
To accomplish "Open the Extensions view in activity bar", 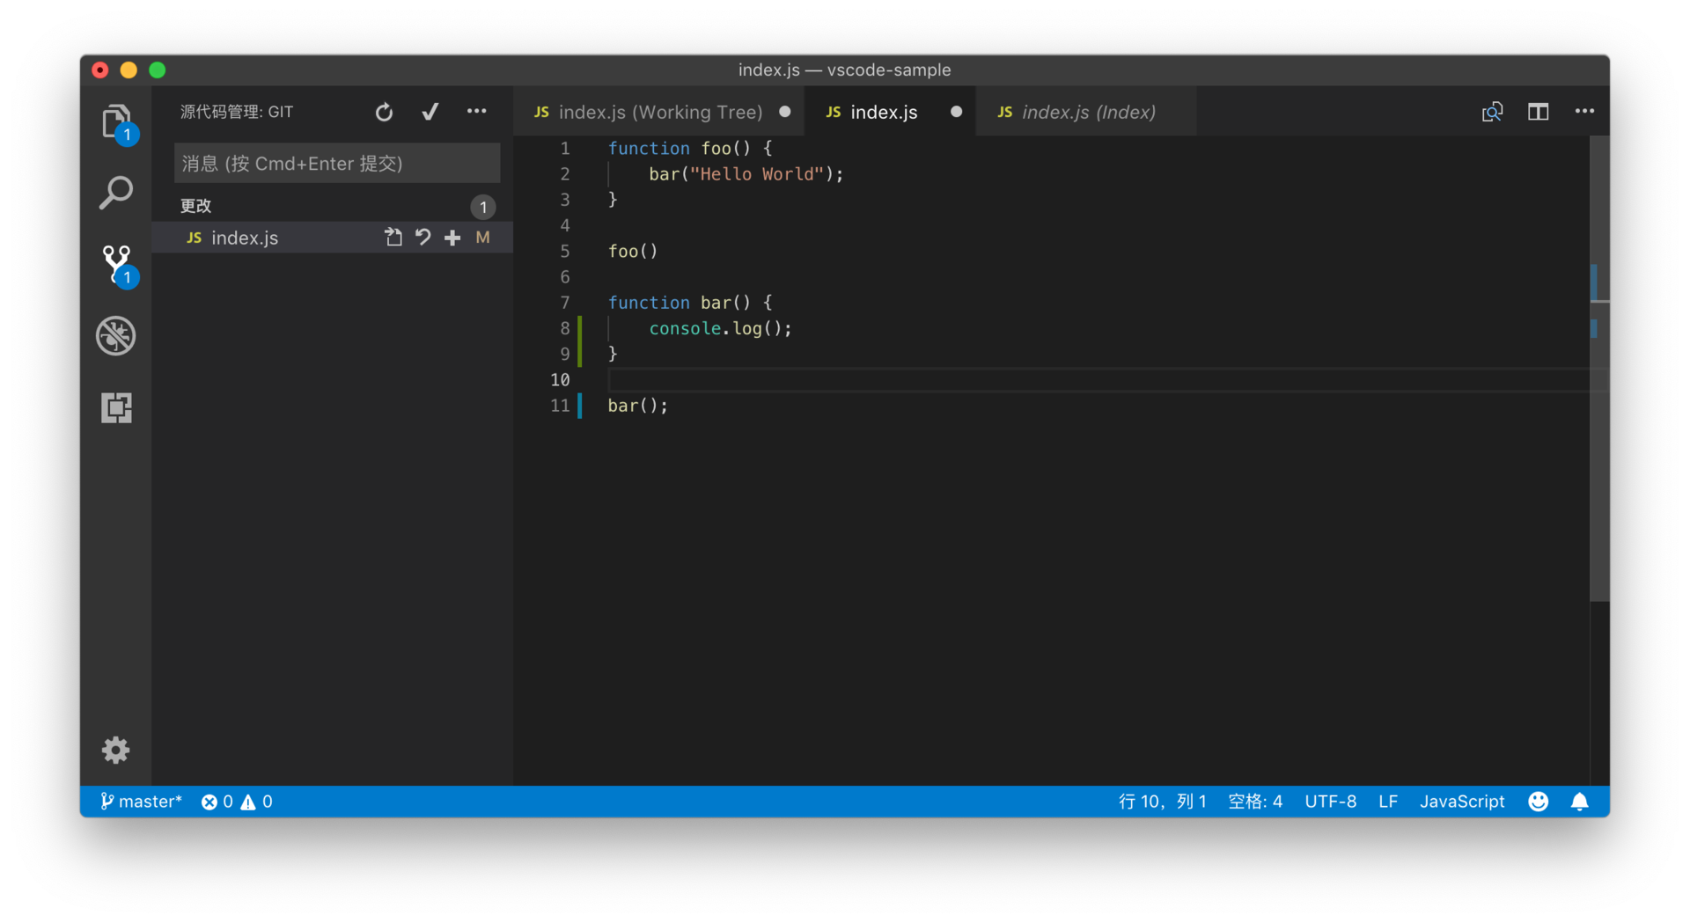I will click(116, 407).
